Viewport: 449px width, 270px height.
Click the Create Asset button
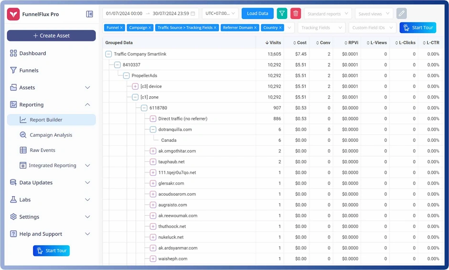[x=51, y=36]
